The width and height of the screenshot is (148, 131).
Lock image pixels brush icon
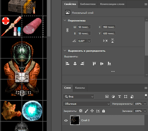click(86, 111)
